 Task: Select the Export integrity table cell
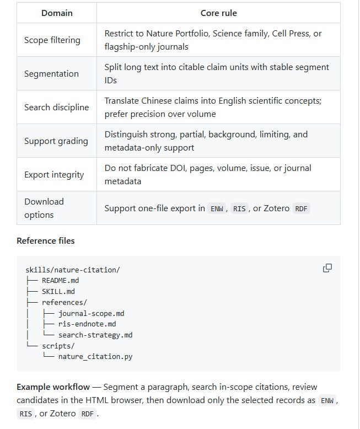click(57, 175)
